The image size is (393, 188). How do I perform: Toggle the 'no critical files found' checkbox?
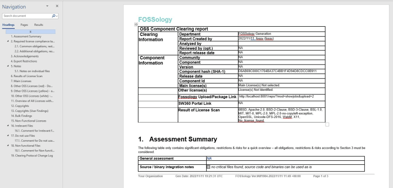click(x=208, y=167)
